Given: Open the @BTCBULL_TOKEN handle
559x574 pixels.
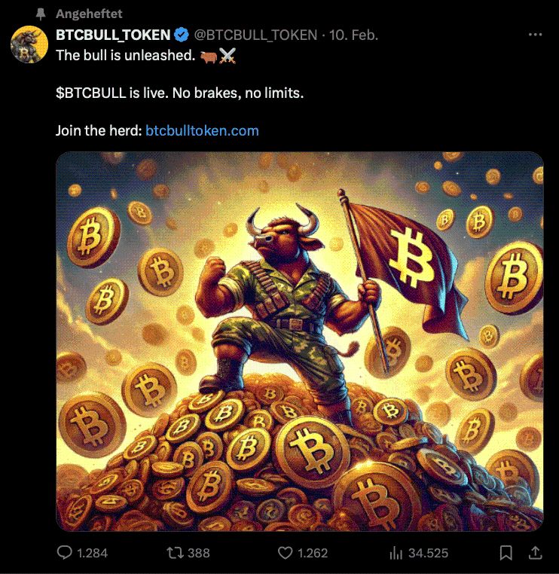Looking at the screenshot, I should tap(255, 35).
